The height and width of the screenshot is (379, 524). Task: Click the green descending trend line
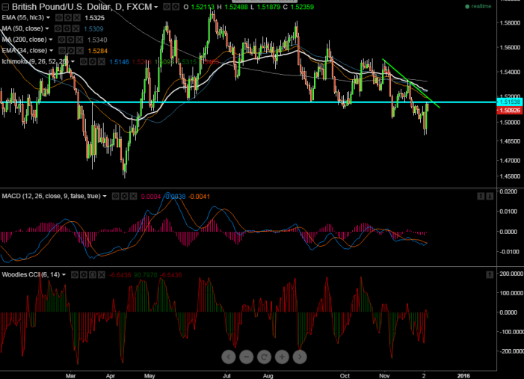pos(411,84)
